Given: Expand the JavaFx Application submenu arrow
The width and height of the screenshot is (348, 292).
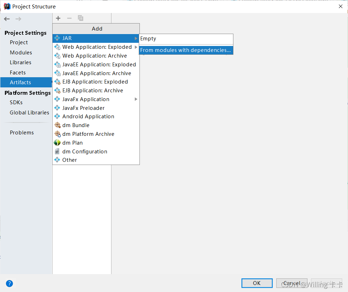Looking at the screenshot, I should pyautogui.click(x=136, y=99).
